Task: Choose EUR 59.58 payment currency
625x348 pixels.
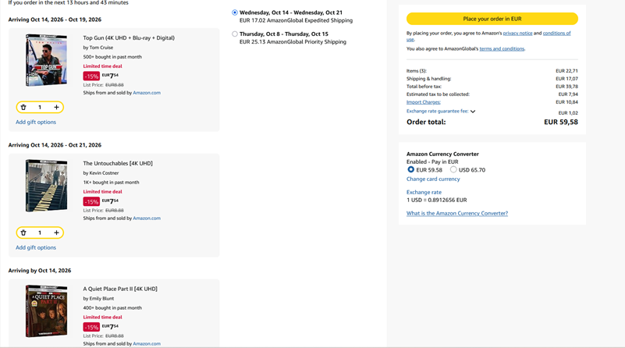Action: [410, 169]
